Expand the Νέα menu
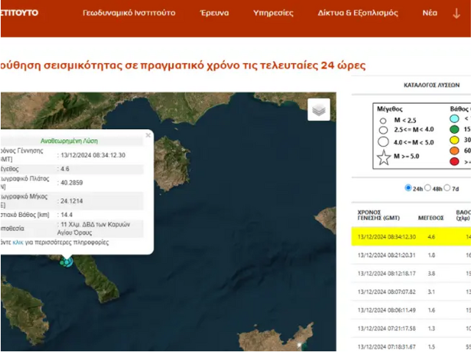This screenshot has height=355, width=476. click(430, 13)
